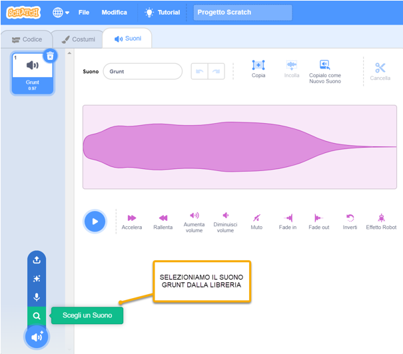Image resolution: width=403 pixels, height=354 pixels.
Task: Click Diminuisci volume effect
Action: (225, 222)
